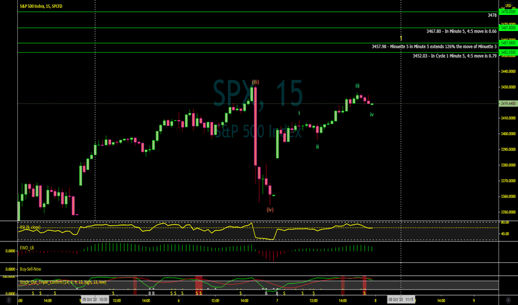This screenshot has height=305, width=518.
Task: Click the 3380.0000 price scale label
Action: point(508,165)
